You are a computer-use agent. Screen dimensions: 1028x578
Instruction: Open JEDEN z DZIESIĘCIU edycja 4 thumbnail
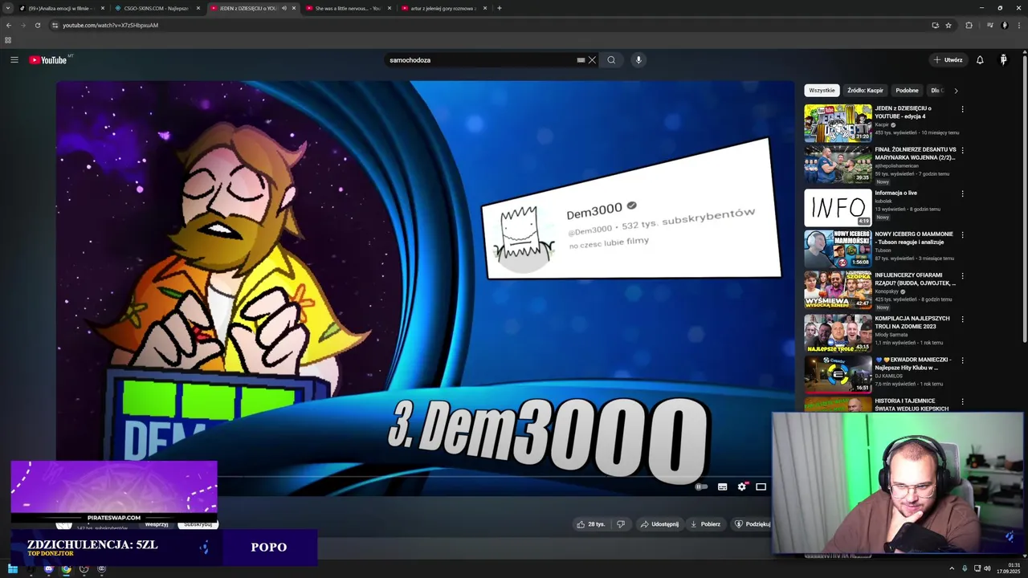(x=838, y=123)
